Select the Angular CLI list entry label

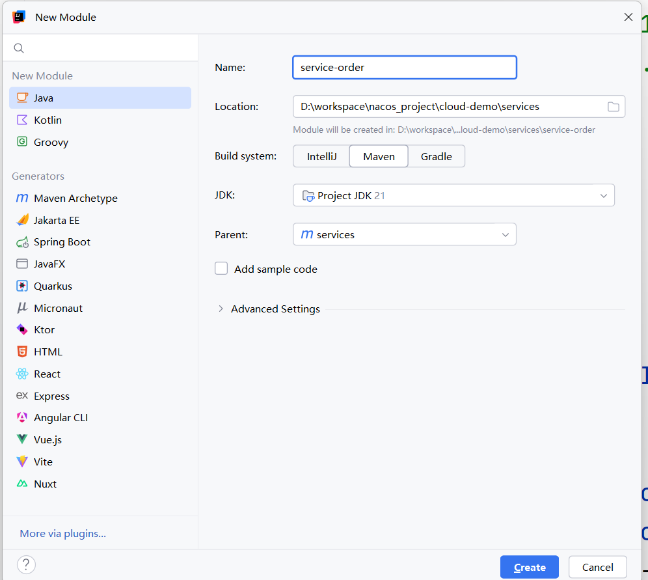tap(61, 417)
